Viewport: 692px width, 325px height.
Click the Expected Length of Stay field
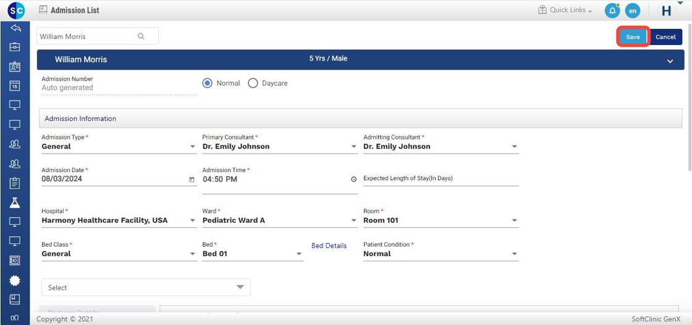[x=441, y=179]
